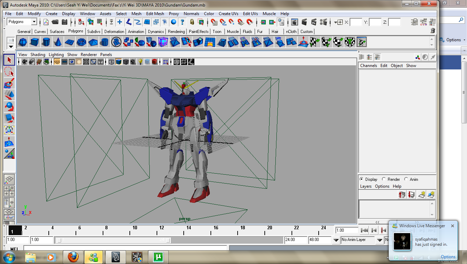
Task: Click the X coordinate input field
Action: click(356, 22)
